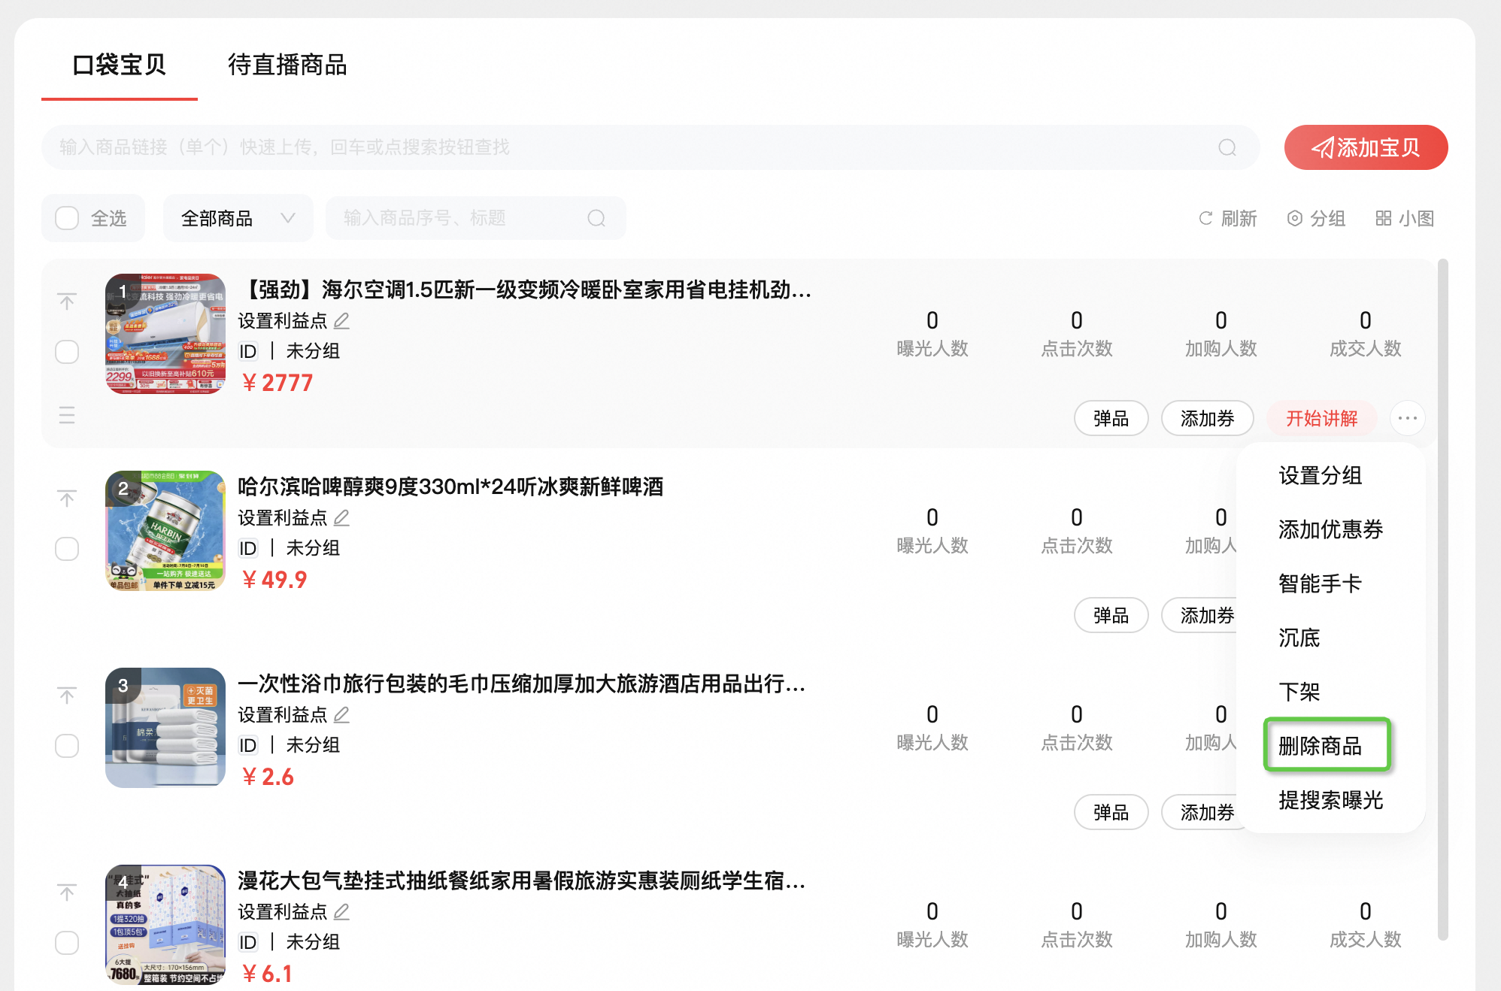Viewport: 1501px width, 991px height.
Task: Toggle the three-dot more menu for 海尔空调
Action: coord(1408,418)
